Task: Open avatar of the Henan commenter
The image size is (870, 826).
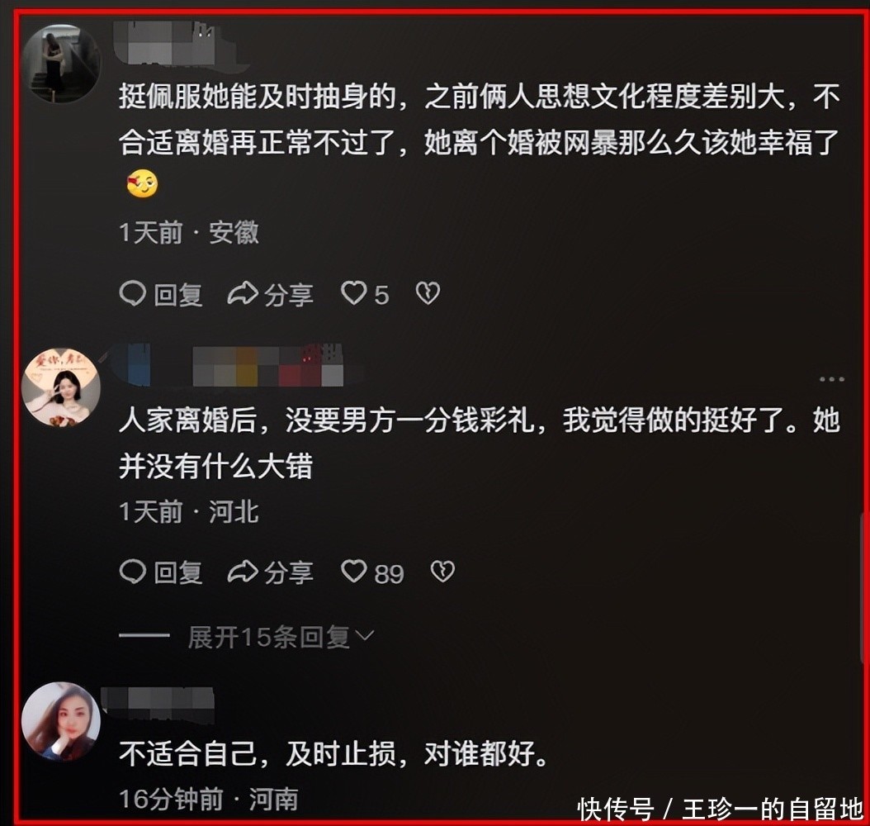Action: [x=60, y=720]
